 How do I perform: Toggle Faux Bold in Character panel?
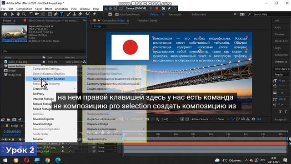280,112
